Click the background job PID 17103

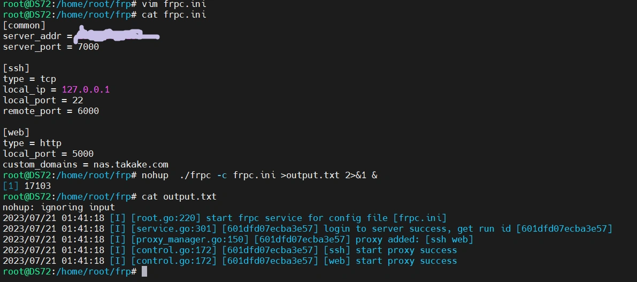click(x=37, y=186)
